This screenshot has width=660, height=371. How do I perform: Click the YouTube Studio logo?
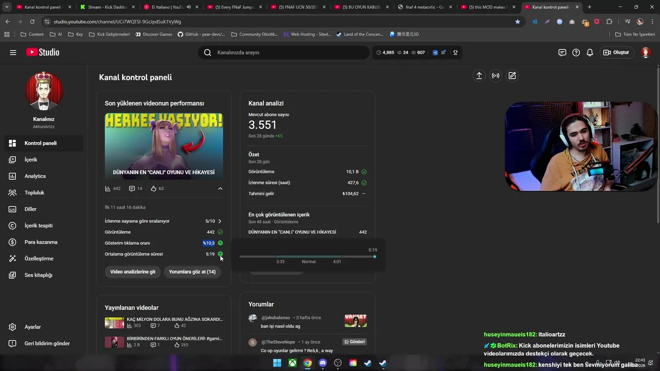click(x=43, y=53)
